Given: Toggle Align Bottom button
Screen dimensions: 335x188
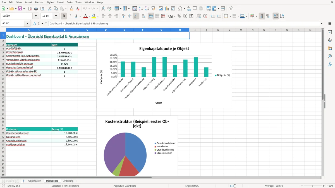Looking at the screenshot, I should click(x=136, y=16).
